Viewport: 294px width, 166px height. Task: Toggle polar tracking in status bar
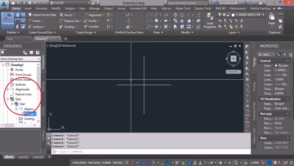point(153,163)
